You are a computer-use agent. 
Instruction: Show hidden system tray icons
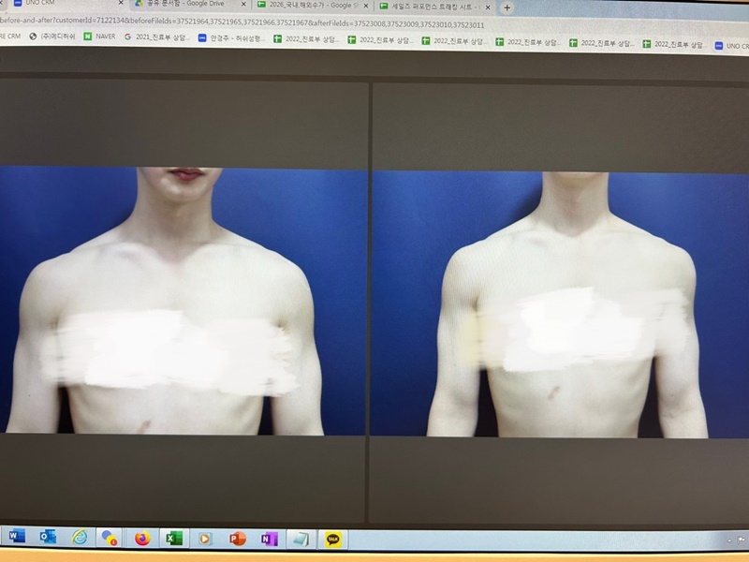tap(729, 540)
